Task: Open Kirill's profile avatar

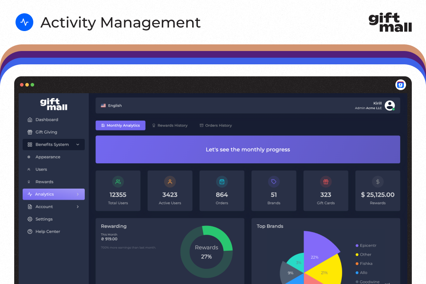Action: (x=389, y=105)
